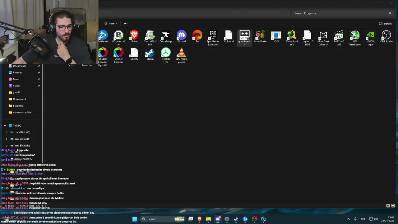The height and width of the screenshot is (224, 398).
Task: Select the CurseForge shortcut
Action: [166, 37]
